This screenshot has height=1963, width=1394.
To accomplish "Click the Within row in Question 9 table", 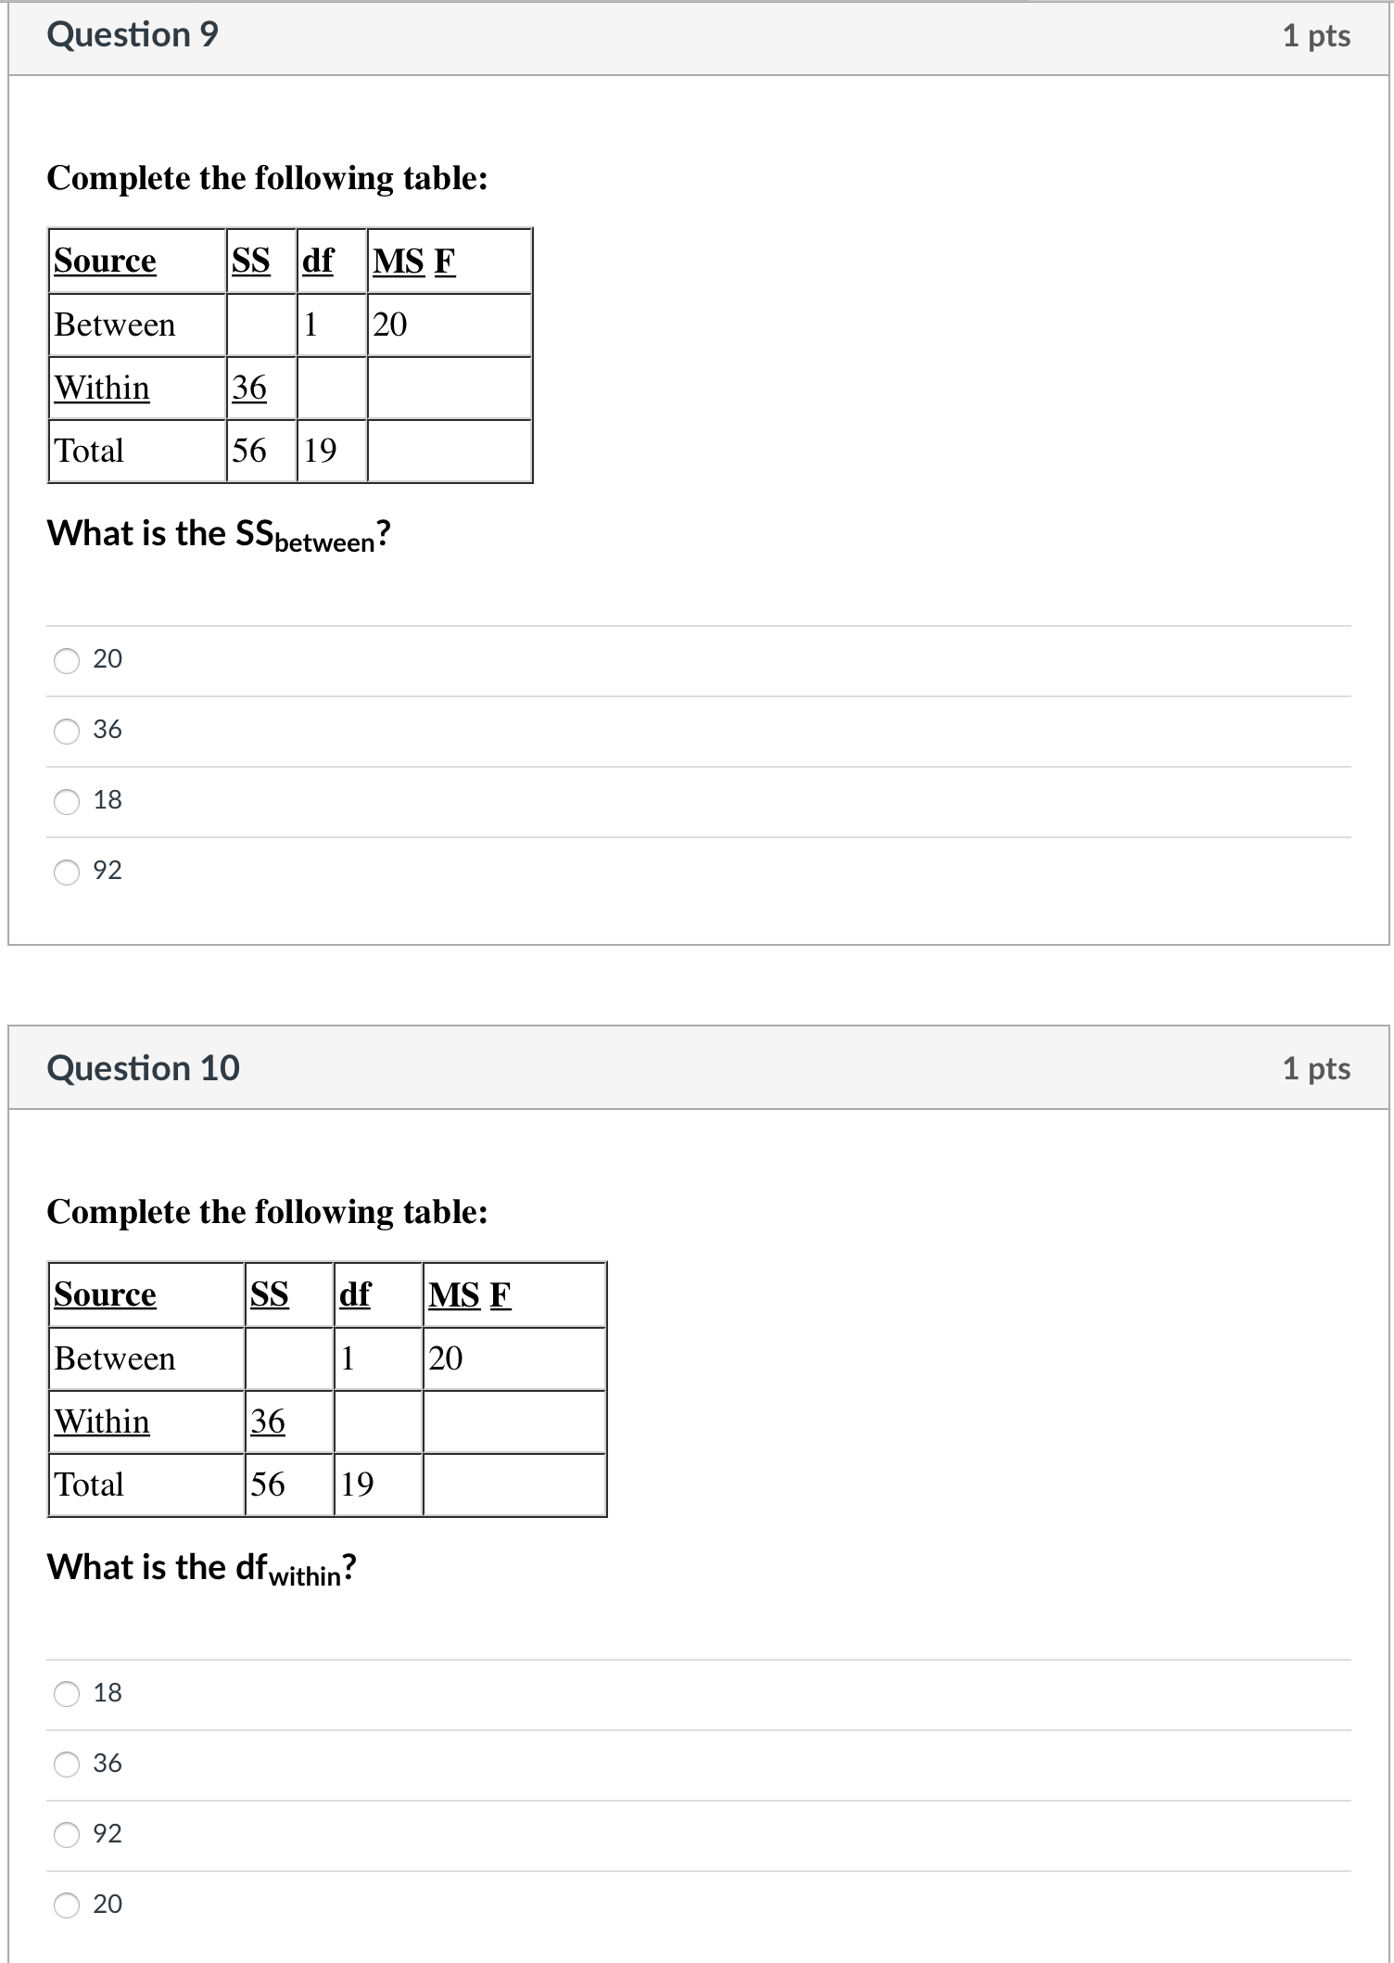I will click(101, 388).
